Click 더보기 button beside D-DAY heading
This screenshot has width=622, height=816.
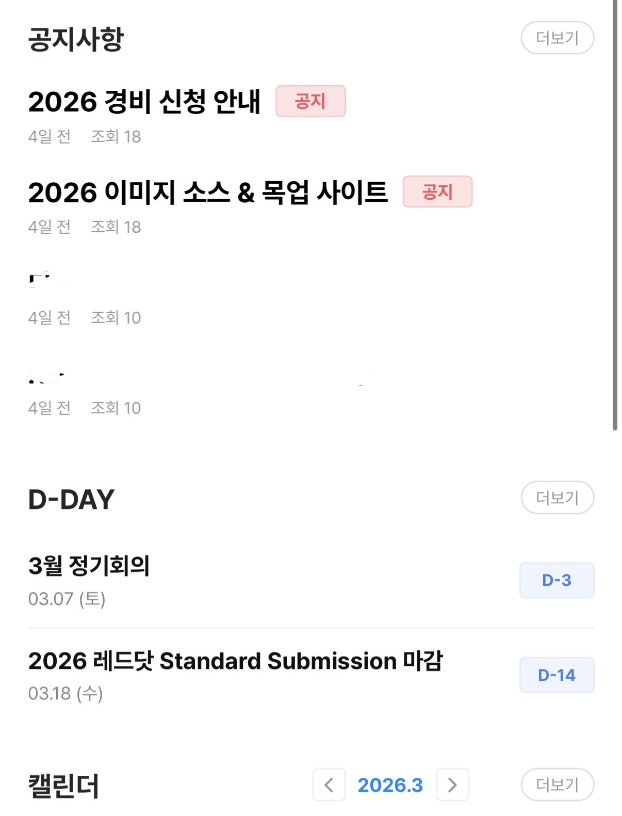[557, 498]
